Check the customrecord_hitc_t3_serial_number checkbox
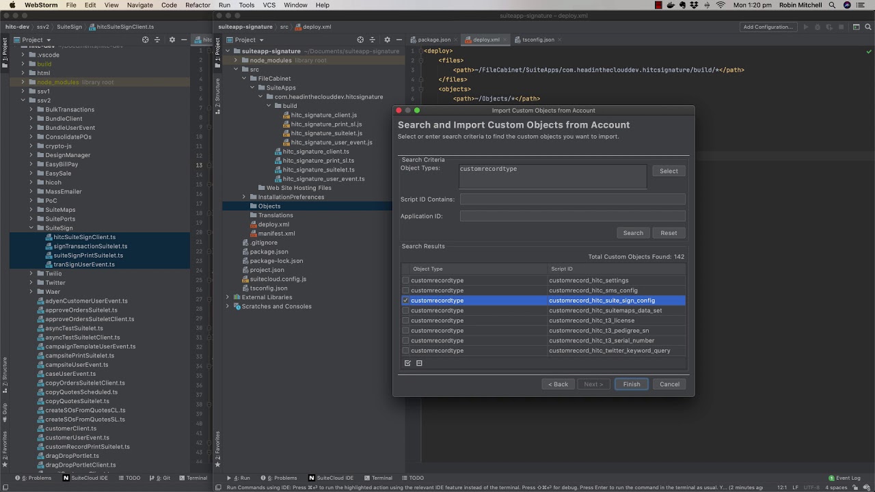The width and height of the screenshot is (875, 492). pos(406,340)
